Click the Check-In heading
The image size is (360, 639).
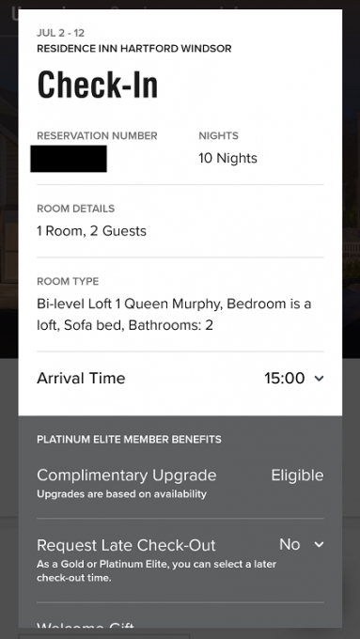(98, 85)
